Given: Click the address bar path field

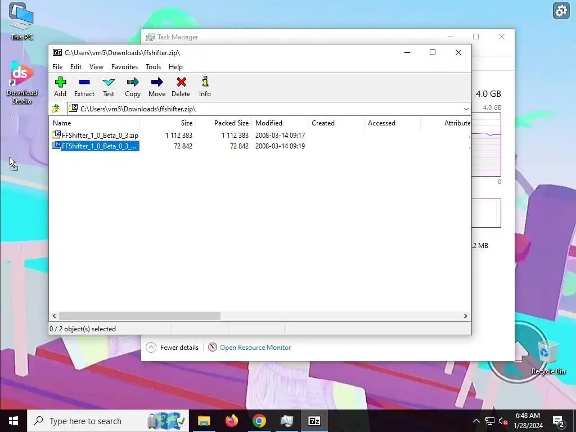Looking at the screenshot, I should click(x=264, y=109).
